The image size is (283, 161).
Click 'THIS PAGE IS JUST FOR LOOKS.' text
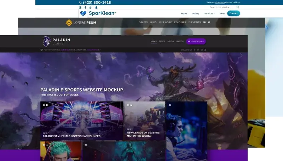(x=60, y=95)
